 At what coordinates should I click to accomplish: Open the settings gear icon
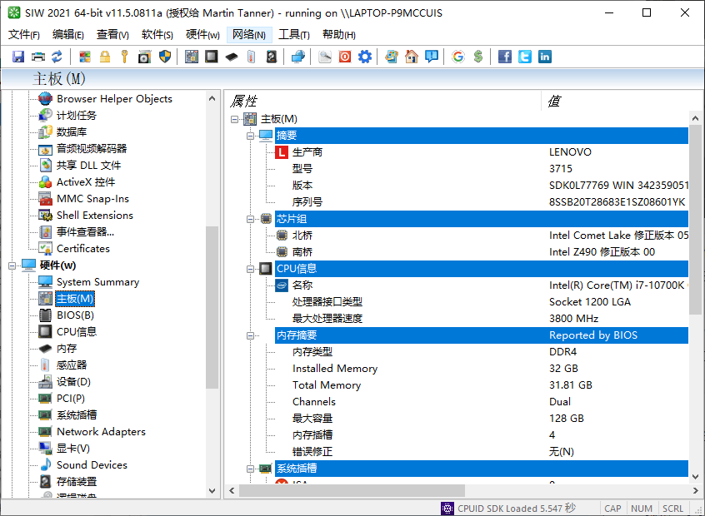point(363,57)
